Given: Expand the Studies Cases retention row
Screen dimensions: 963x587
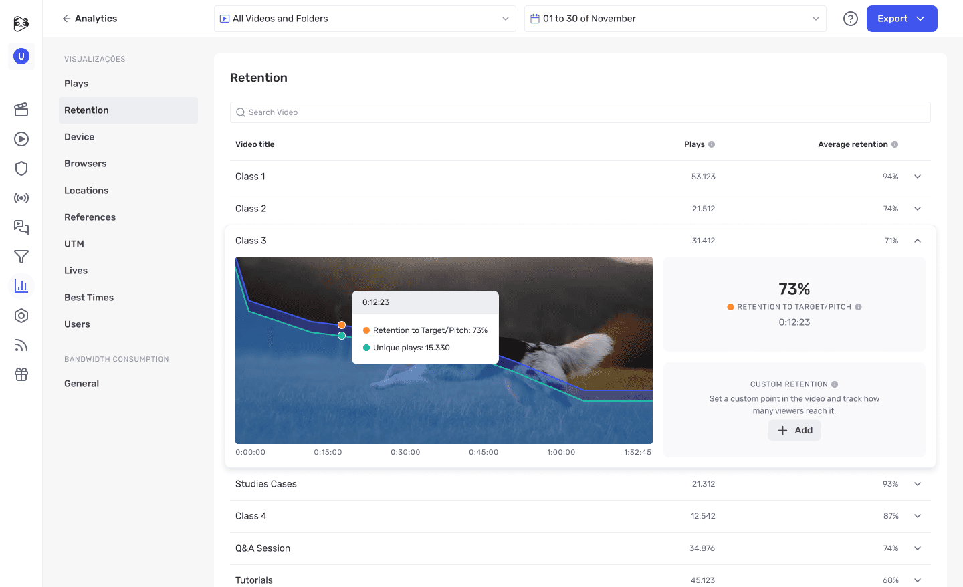Looking at the screenshot, I should [x=917, y=483].
